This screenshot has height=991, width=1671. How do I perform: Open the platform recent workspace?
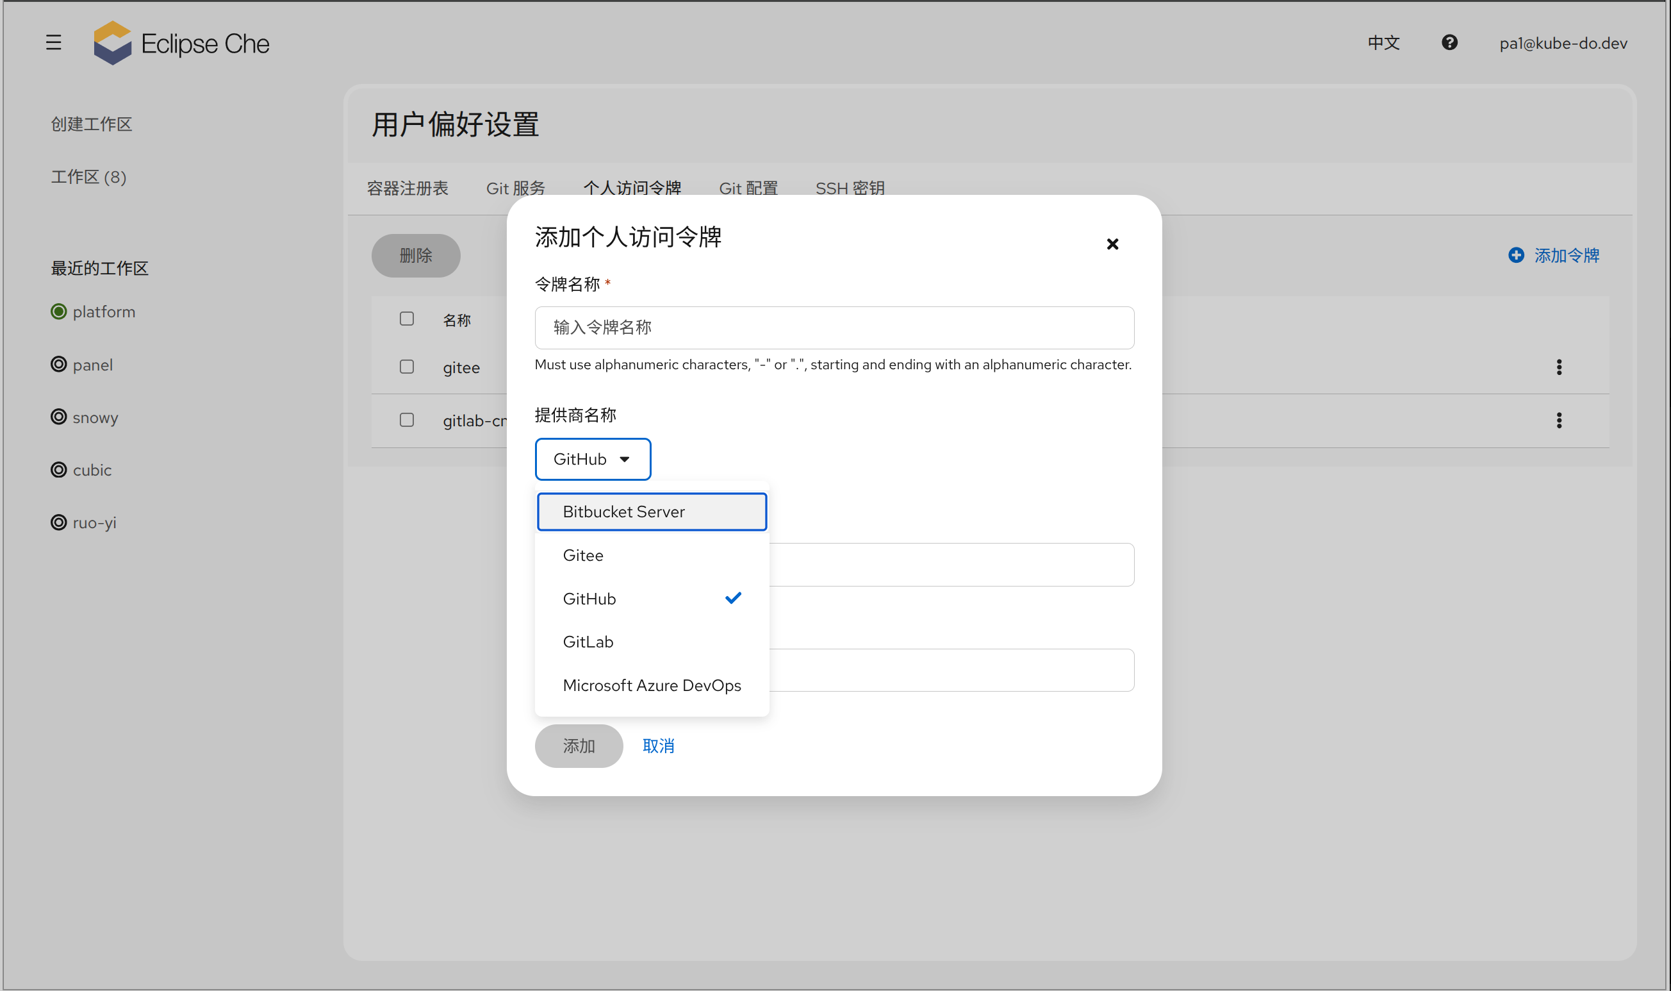point(103,312)
